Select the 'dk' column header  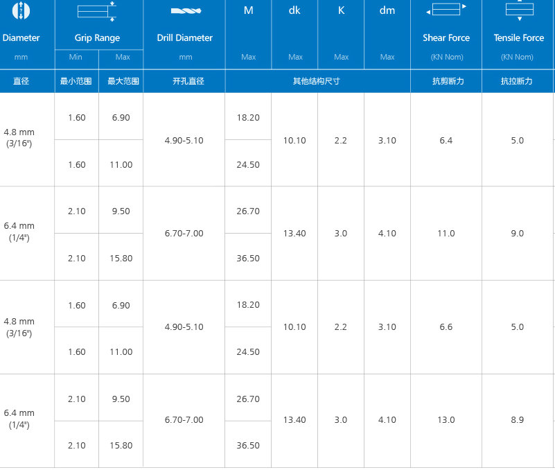click(x=294, y=10)
